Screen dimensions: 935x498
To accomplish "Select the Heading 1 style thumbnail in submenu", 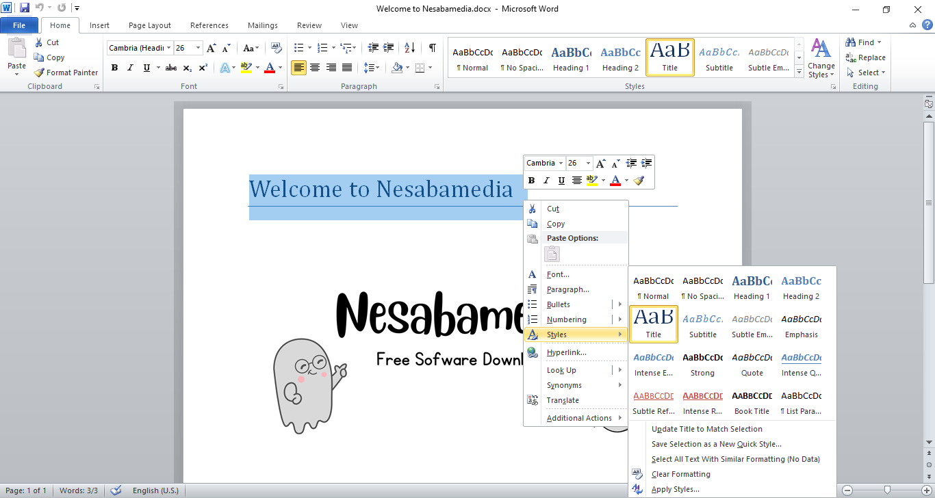I will (x=752, y=287).
